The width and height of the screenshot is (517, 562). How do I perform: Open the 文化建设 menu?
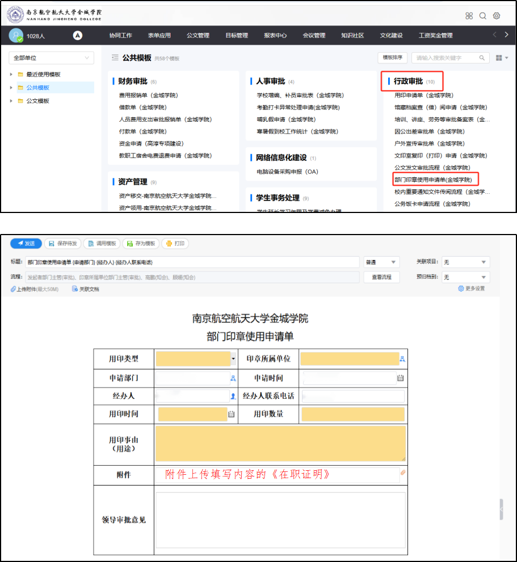pos(392,35)
